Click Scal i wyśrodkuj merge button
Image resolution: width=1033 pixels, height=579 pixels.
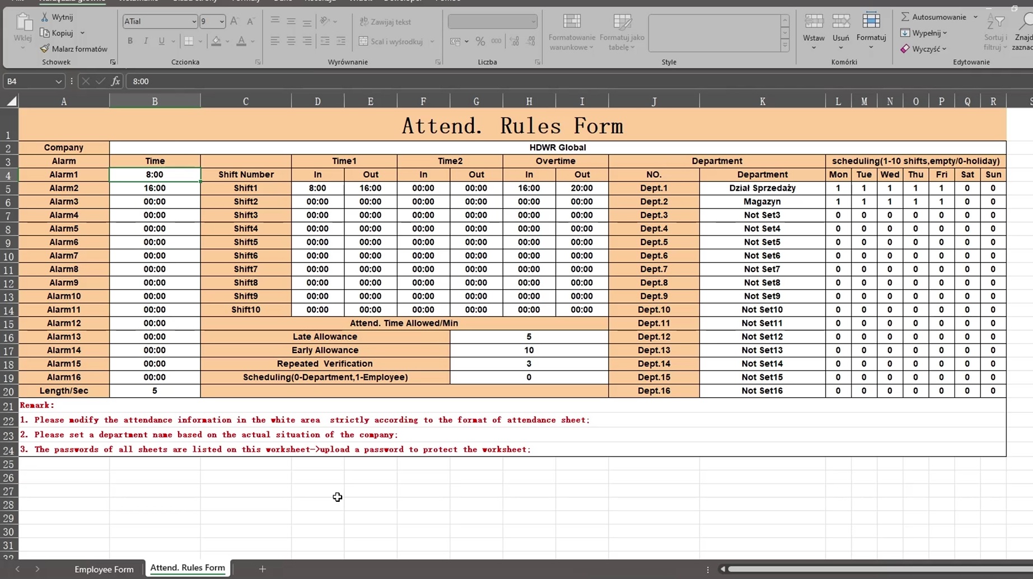coord(391,41)
